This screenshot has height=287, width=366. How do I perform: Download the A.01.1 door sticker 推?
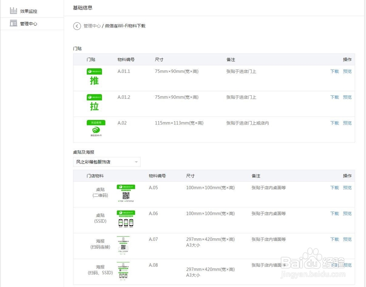[334, 71]
